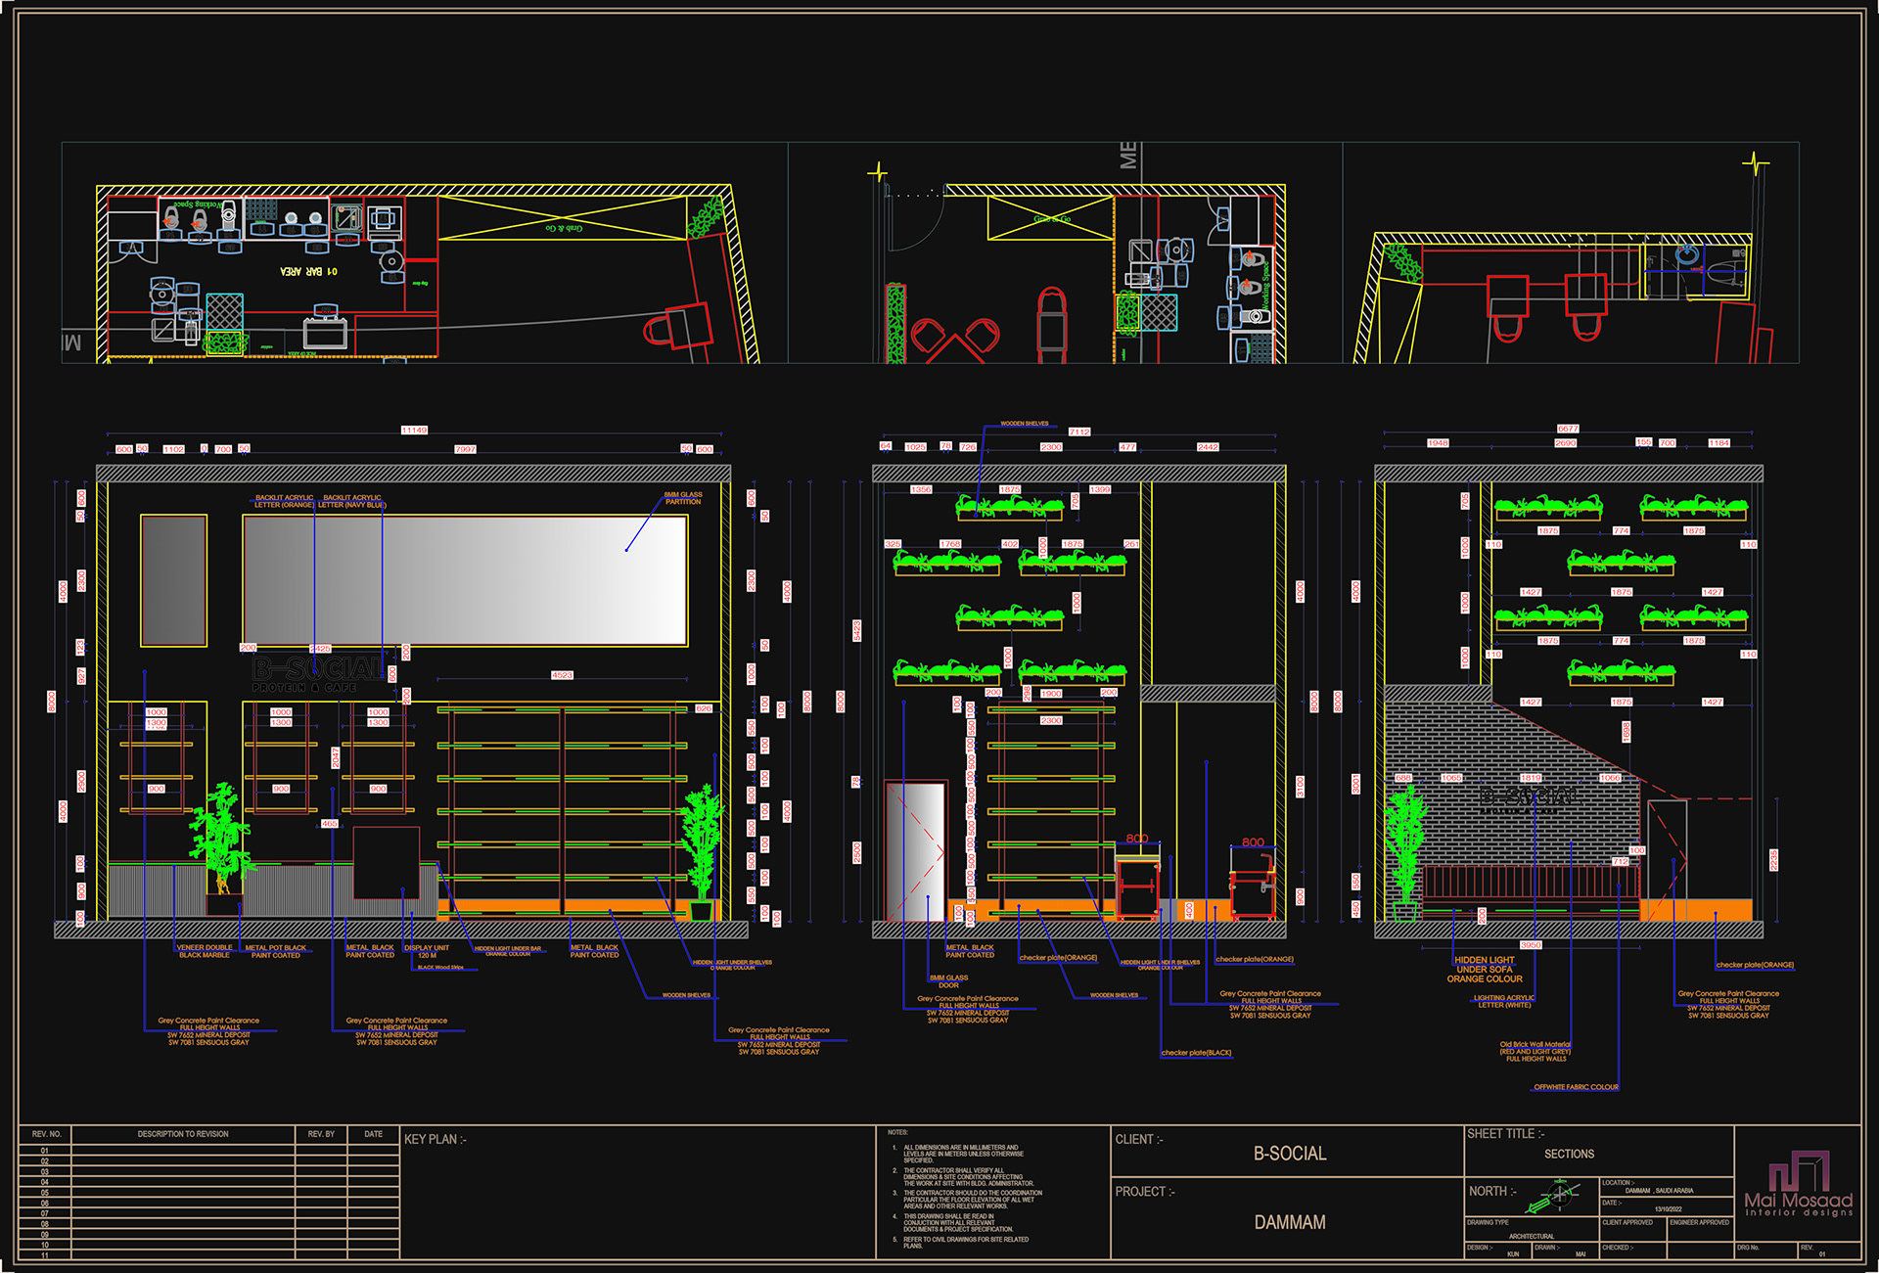
Task: Click the 'OFFWHITE FABRIC COLOUR' annotation
Action: [1576, 1087]
